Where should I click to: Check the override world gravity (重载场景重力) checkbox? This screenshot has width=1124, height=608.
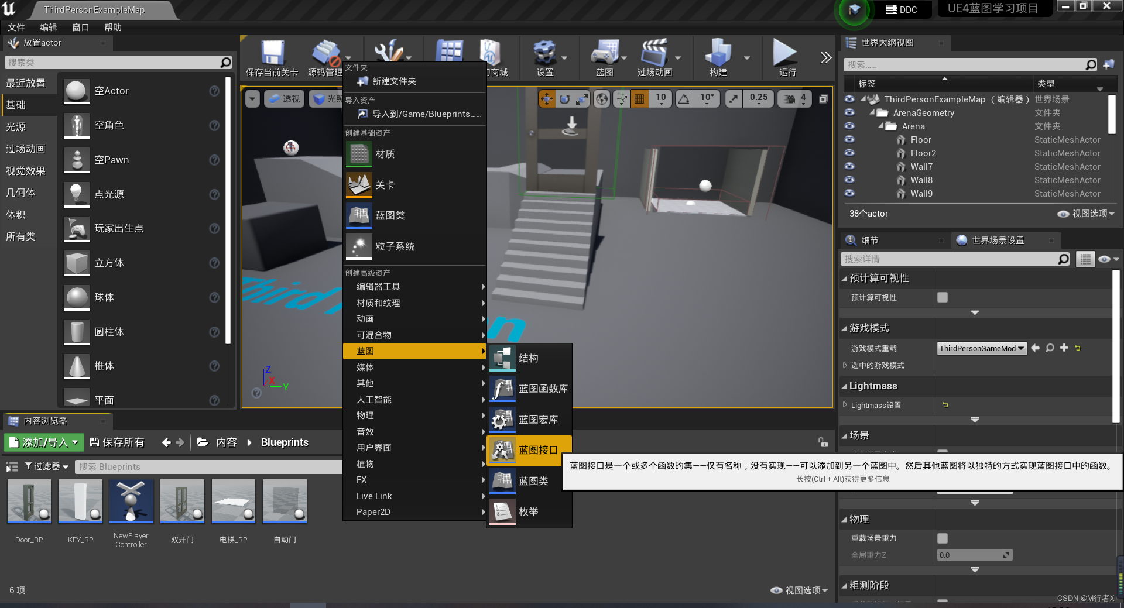tap(943, 538)
